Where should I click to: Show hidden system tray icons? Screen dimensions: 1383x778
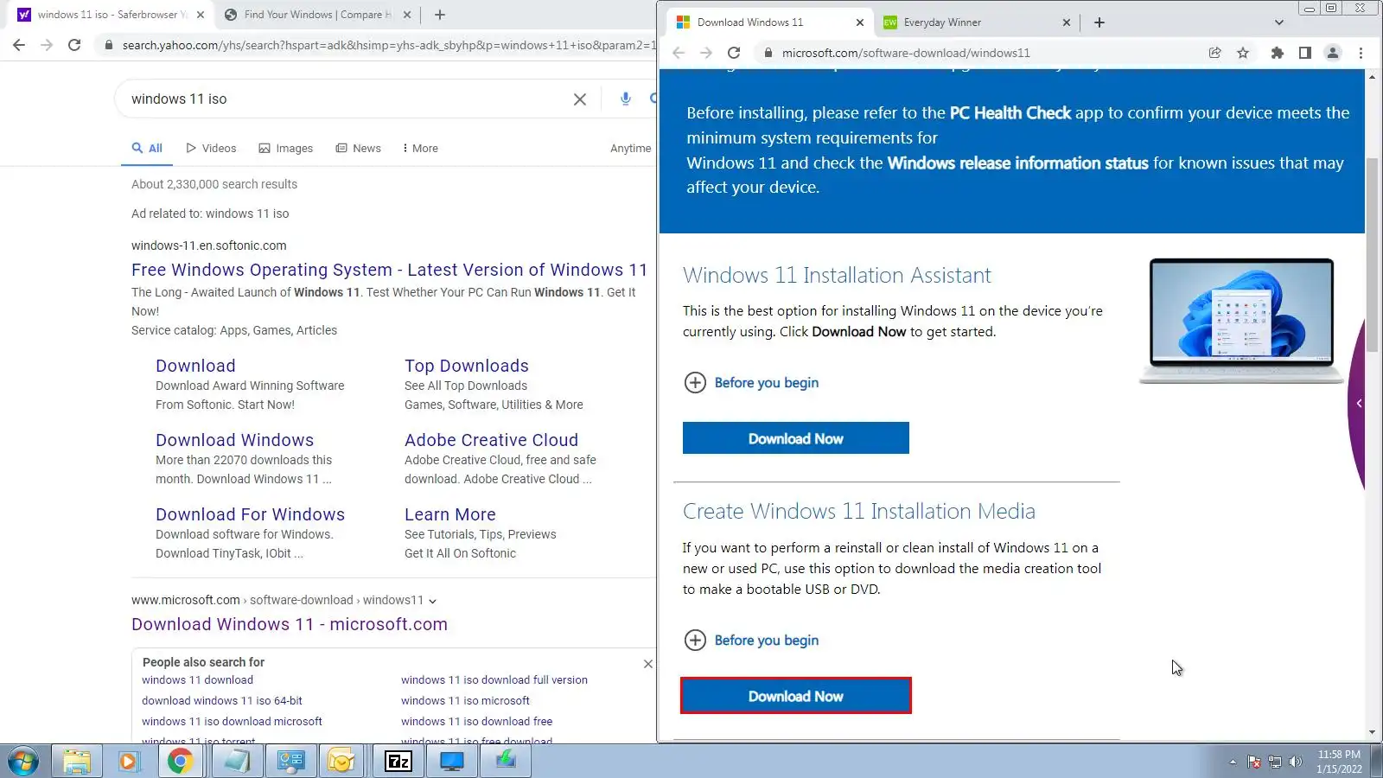1233,762
